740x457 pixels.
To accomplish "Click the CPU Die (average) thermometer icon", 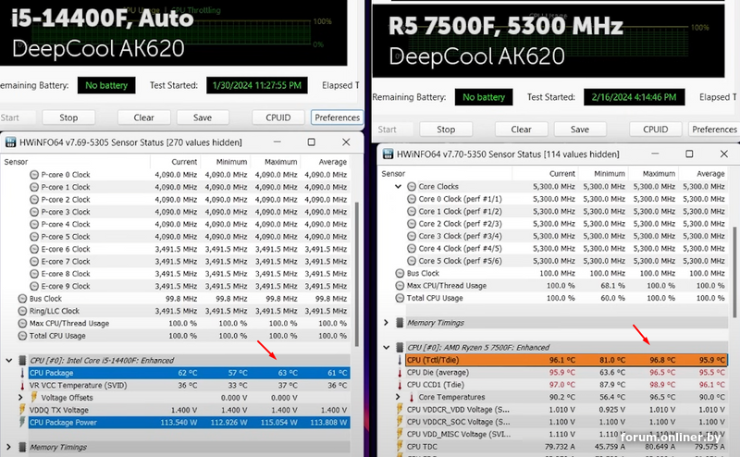I will pyautogui.click(x=400, y=373).
